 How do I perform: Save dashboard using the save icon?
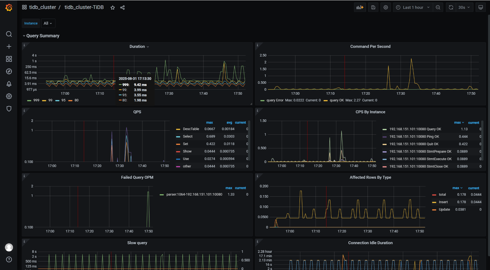click(x=373, y=7)
